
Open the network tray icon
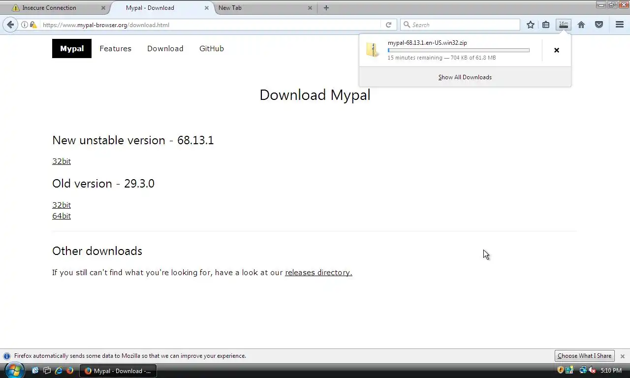583,370
